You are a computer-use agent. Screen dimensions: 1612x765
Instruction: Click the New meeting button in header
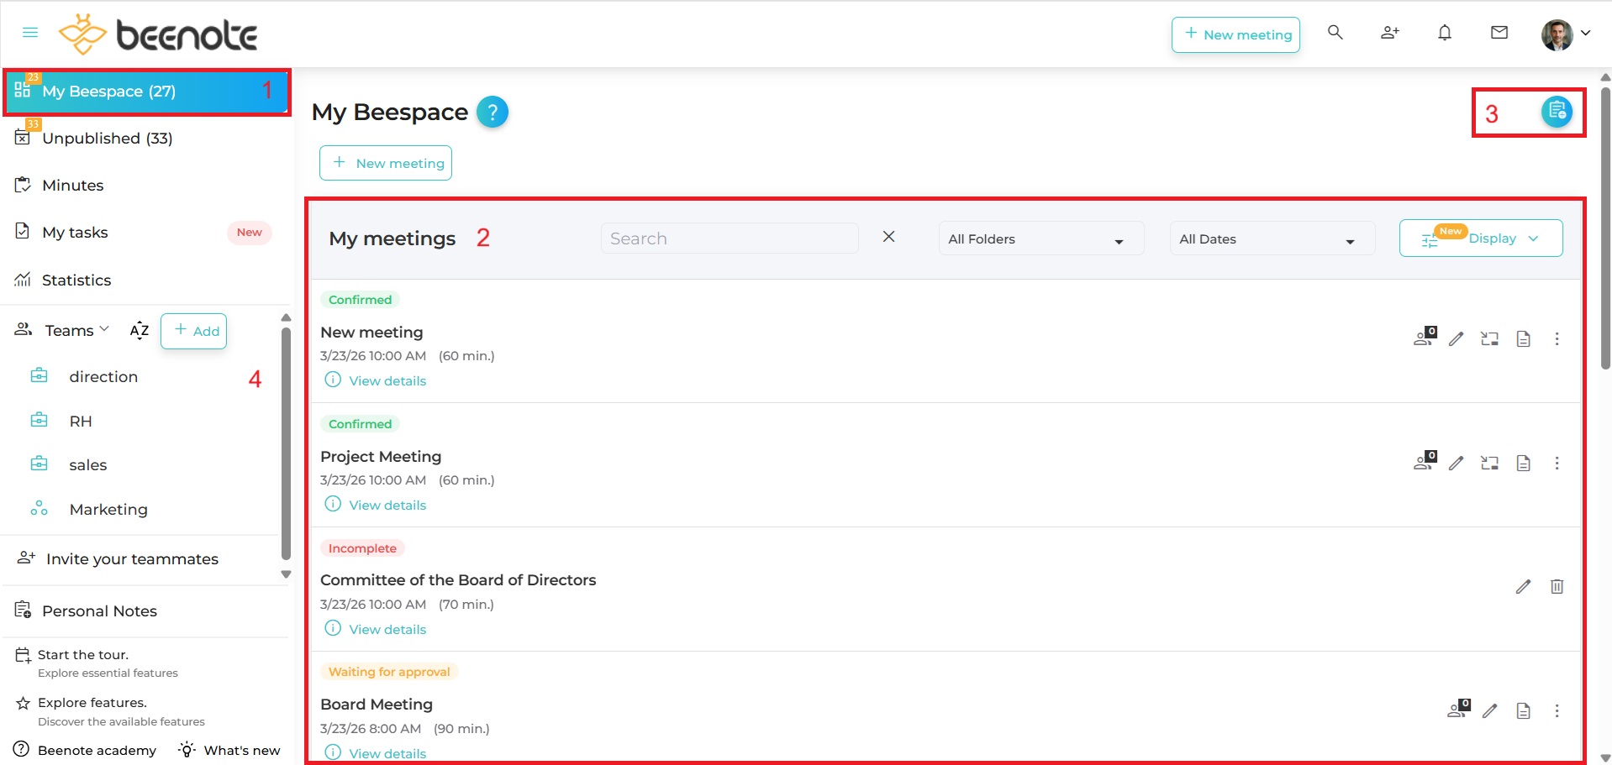click(1235, 34)
